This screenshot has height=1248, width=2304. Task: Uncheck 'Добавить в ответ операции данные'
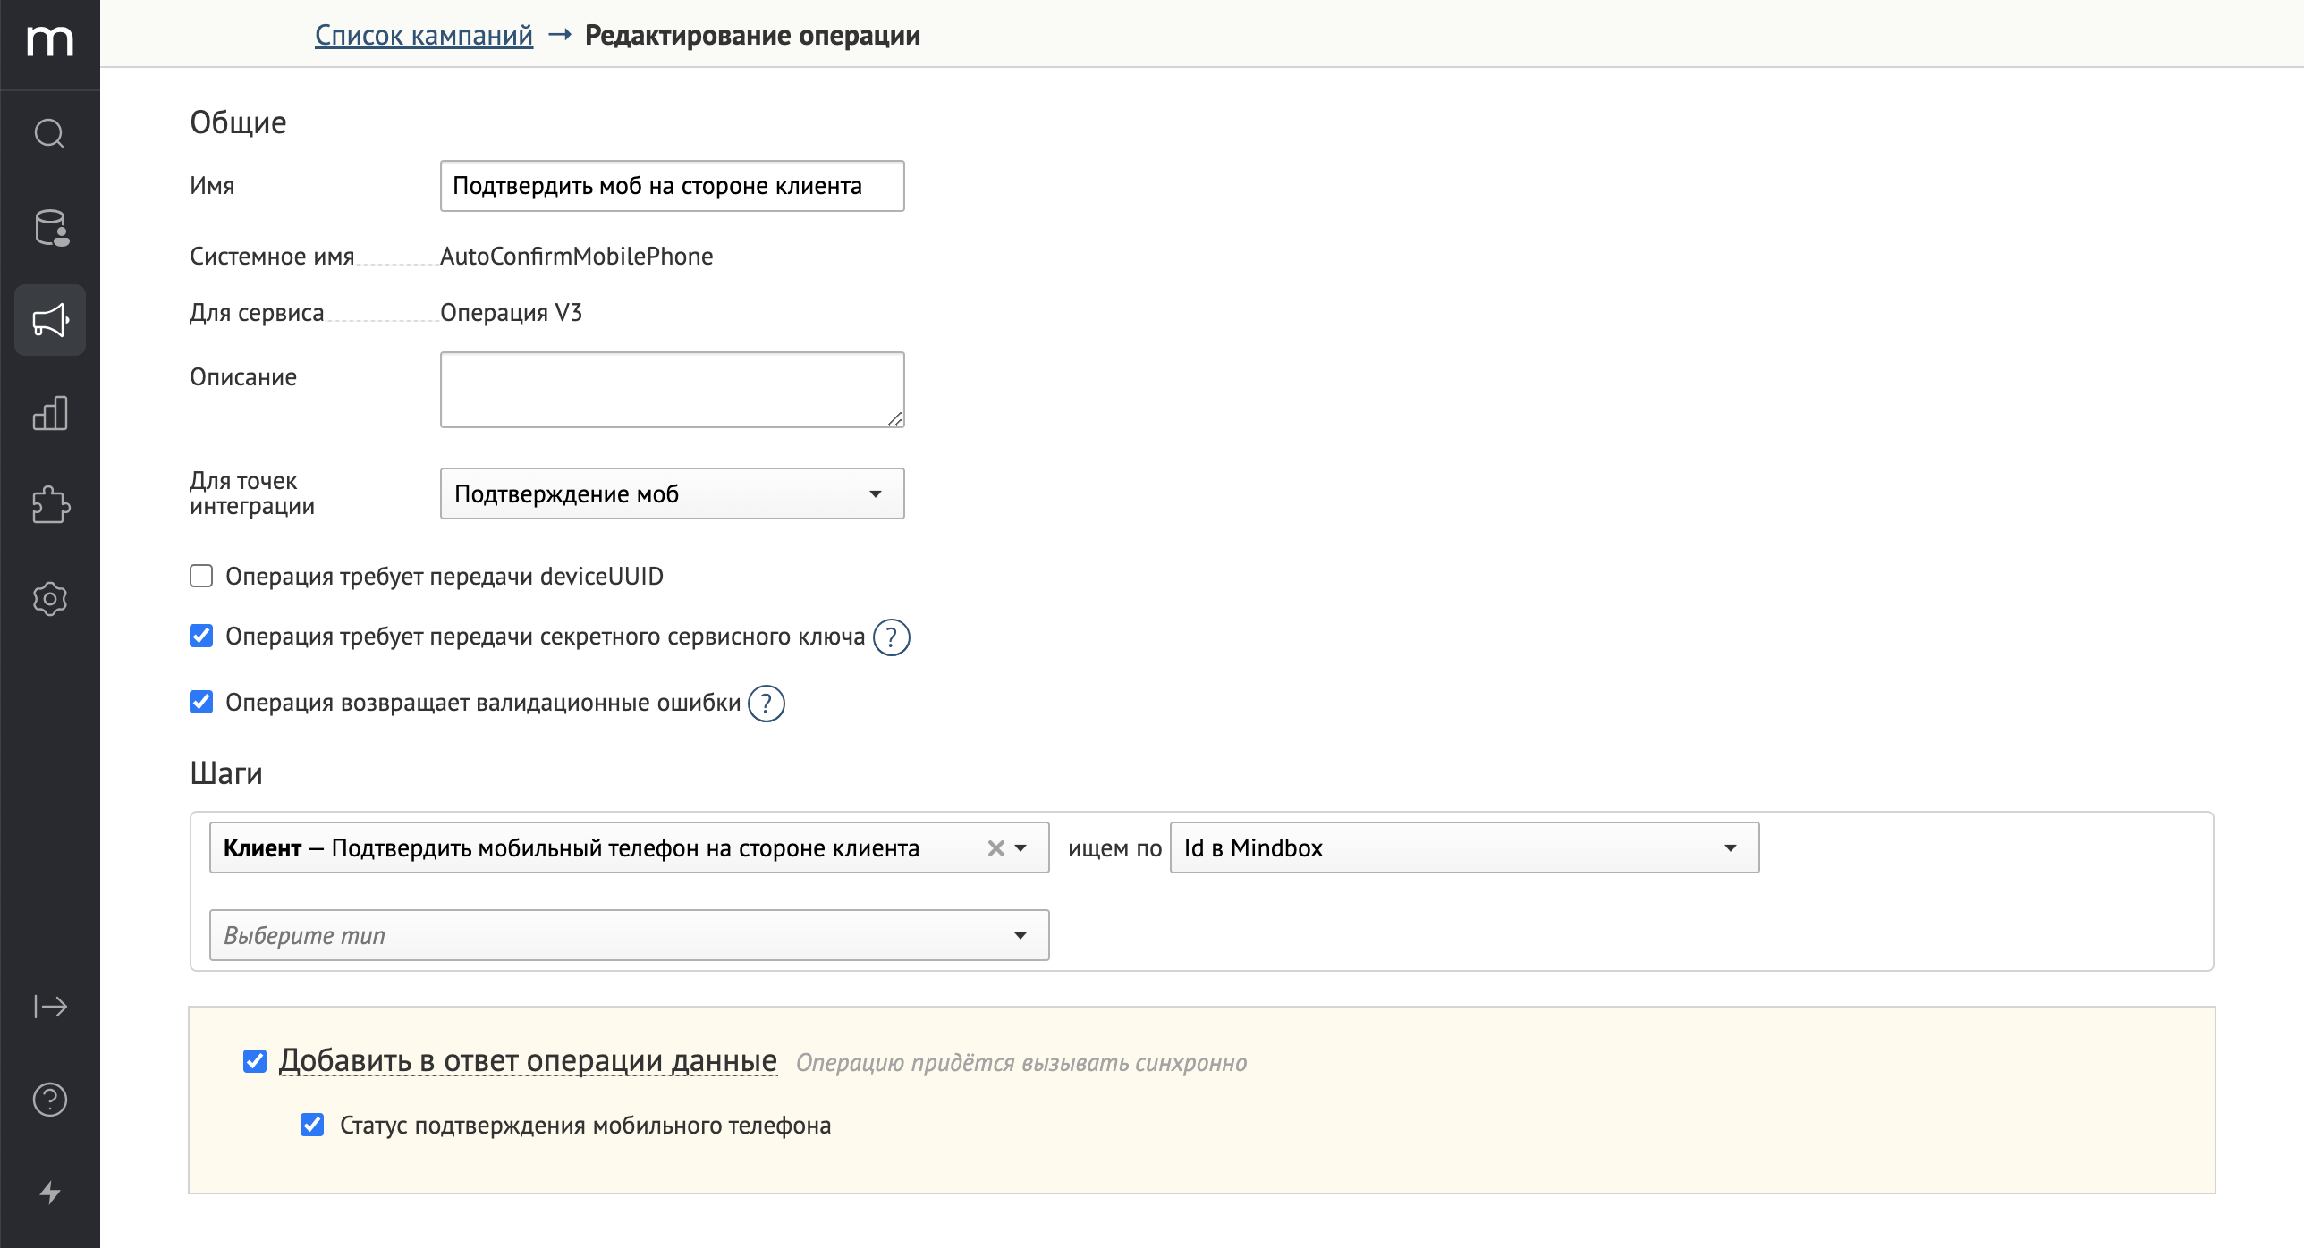[255, 1061]
